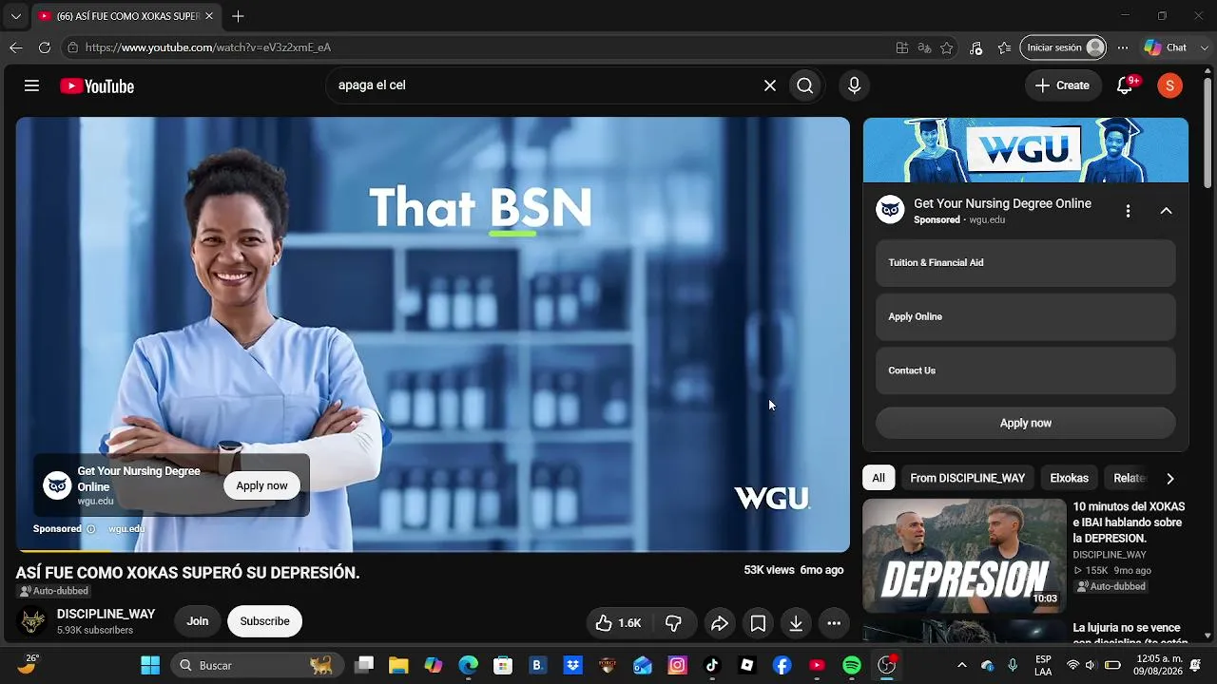Open the volume speaker tray icon
Image resolution: width=1217 pixels, height=684 pixels.
tap(1091, 665)
